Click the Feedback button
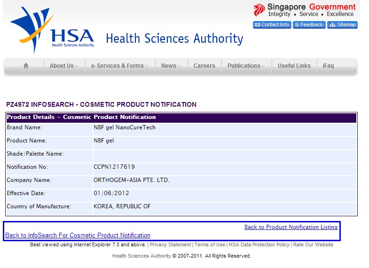 [x=309, y=25]
